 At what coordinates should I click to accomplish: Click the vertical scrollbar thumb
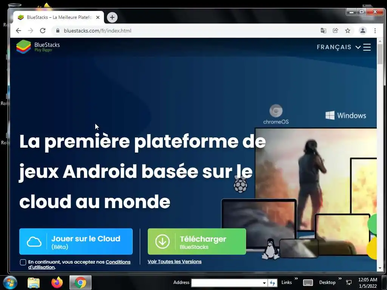pyautogui.click(x=380, y=54)
